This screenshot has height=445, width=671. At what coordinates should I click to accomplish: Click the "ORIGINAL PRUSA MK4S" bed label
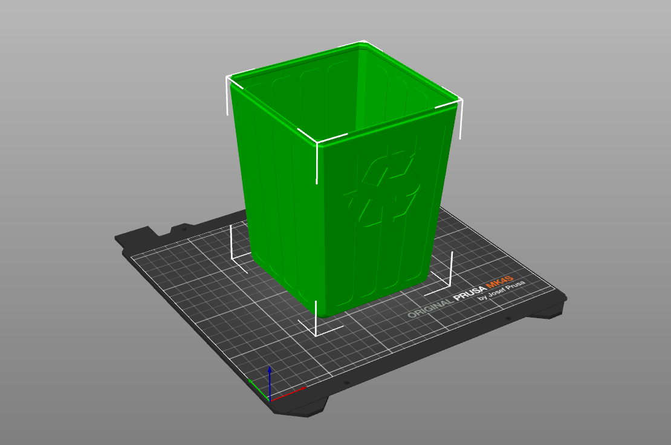pyautogui.click(x=461, y=296)
